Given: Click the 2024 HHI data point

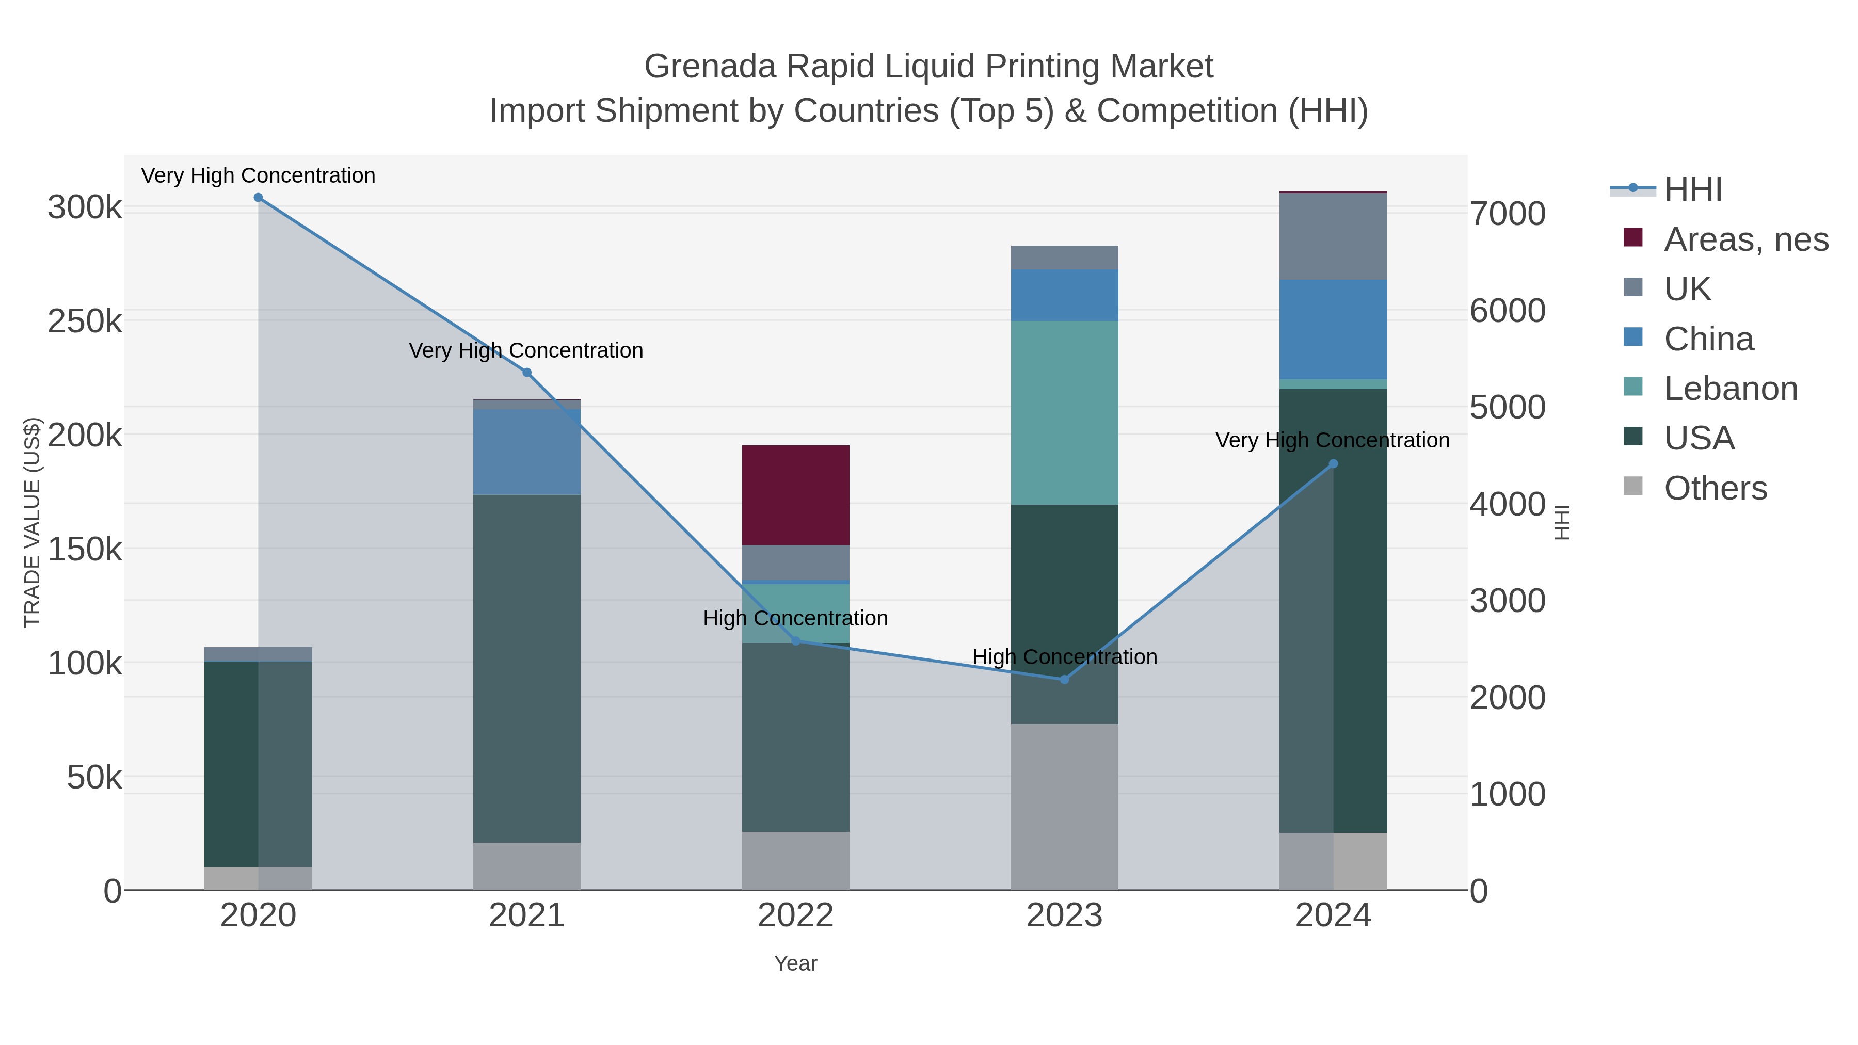Looking at the screenshot, I should pyautogui.click(x=1333, y=464).
